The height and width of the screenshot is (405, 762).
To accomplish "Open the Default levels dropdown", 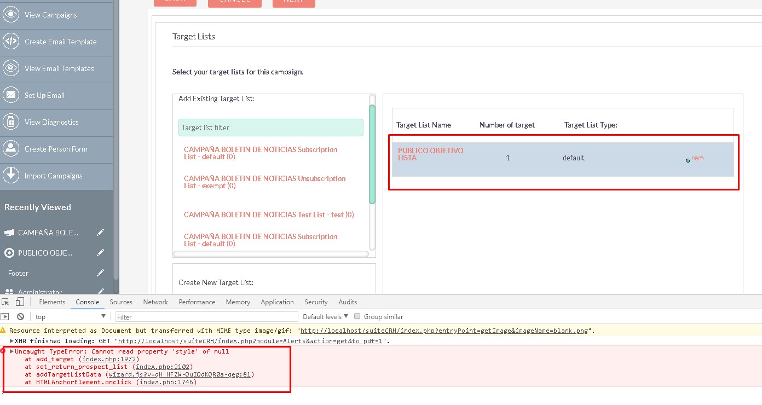I will tap(324, 316).
